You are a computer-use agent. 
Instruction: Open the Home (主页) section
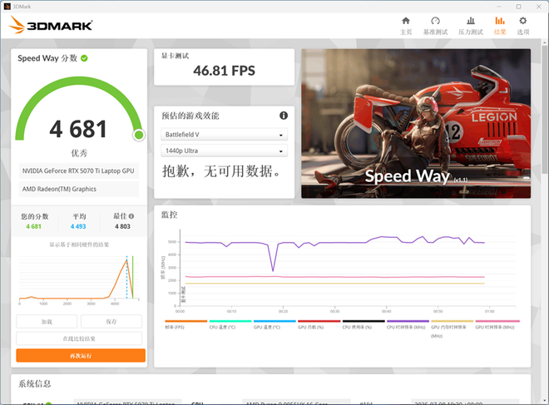click(x=406, y=25)
